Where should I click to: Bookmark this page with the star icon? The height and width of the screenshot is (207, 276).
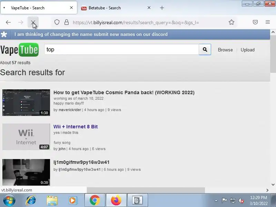point(231,22)
